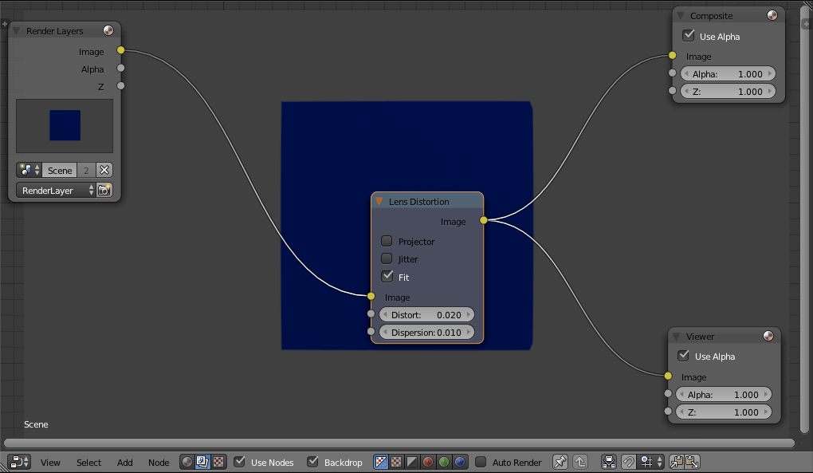Adjust Composite node Z value
This screenshot has height=473, width=813.
pyautogui.click(x=728, y=91)
